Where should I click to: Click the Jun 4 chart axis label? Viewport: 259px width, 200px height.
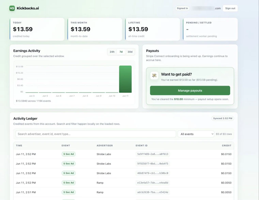[x=32, y=96]
